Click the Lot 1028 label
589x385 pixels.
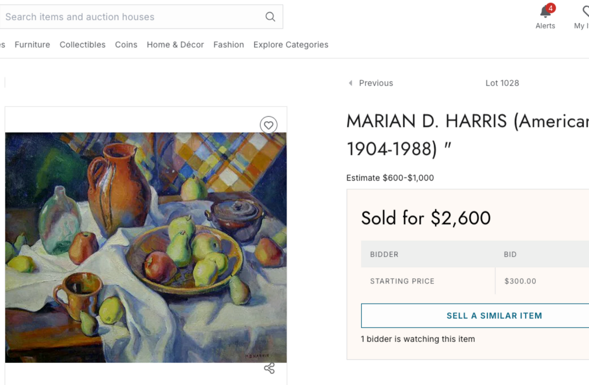502,83
